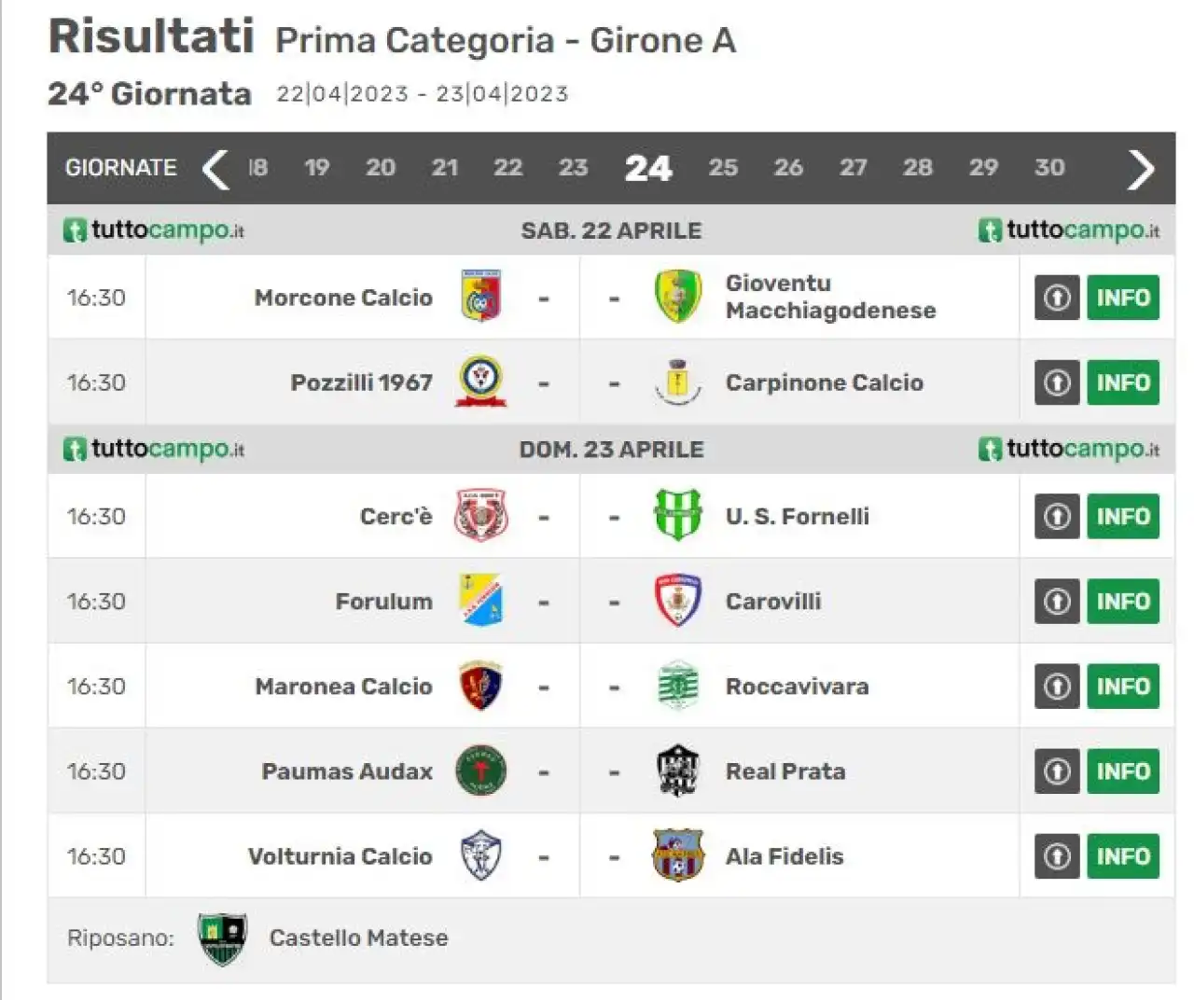Select giornata 23 in the bar
Viewport: 1194px width, 1000px height.
pyautogui.click(x=573, y=168)
